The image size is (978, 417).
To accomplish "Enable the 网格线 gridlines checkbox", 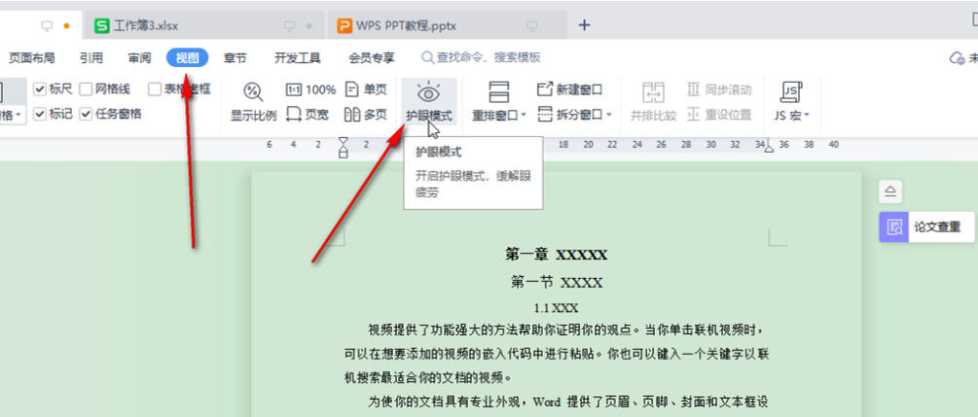I will click(x=86, y=89).
